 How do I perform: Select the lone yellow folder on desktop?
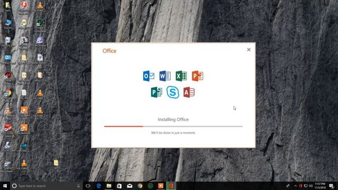56,164
